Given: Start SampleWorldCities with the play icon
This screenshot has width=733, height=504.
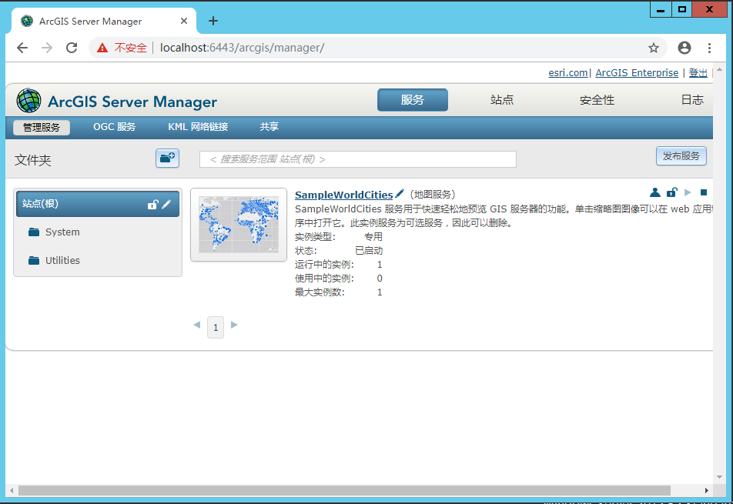Looking at the screenshot, I should coord(688,192).
